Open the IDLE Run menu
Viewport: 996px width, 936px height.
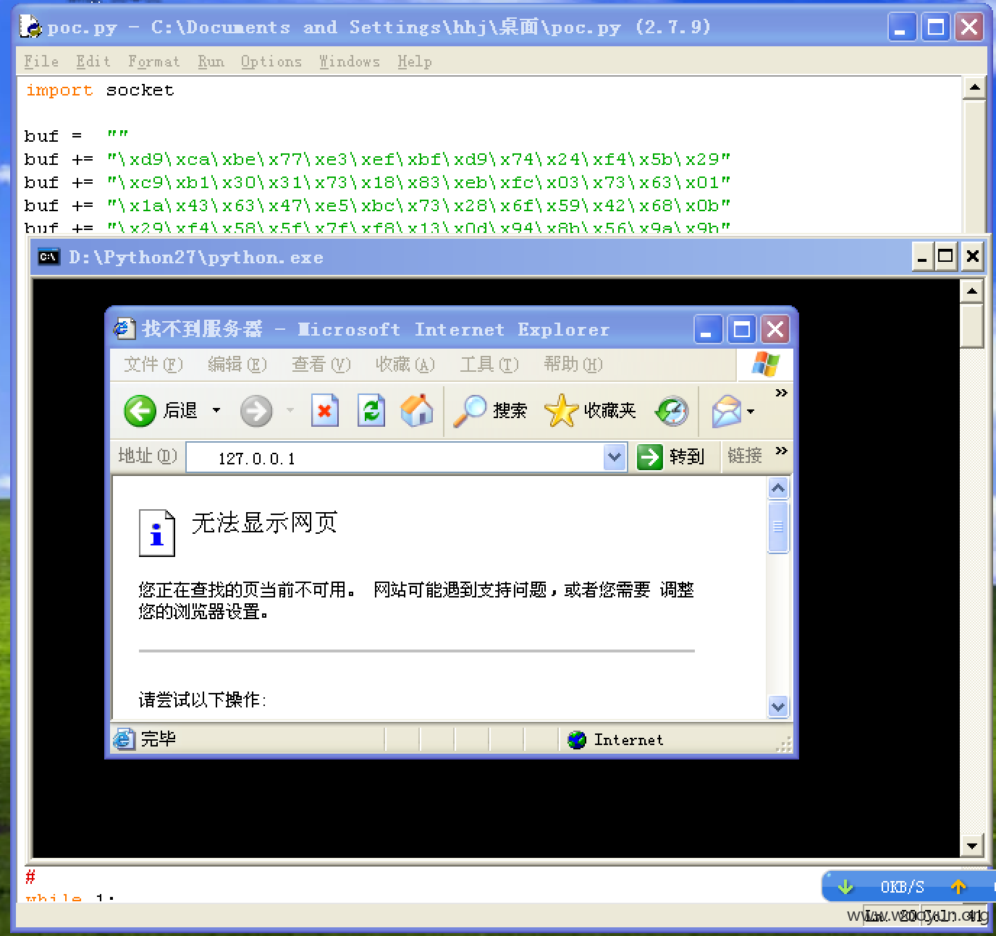tap(211, 61)
